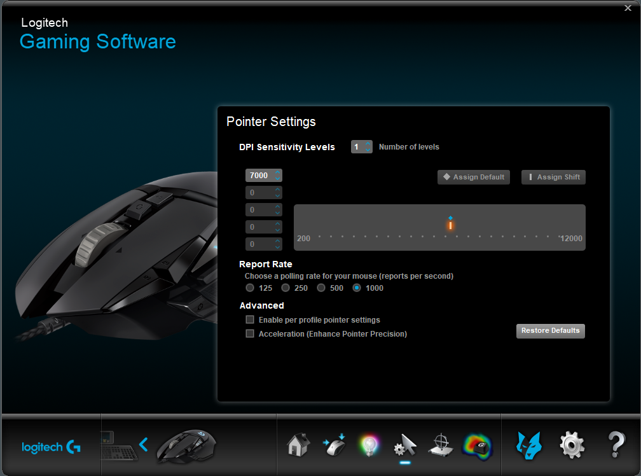This screenshot has height=476, width=641.
Task: Select the 250 report rate
Action: tap(286, 288)
